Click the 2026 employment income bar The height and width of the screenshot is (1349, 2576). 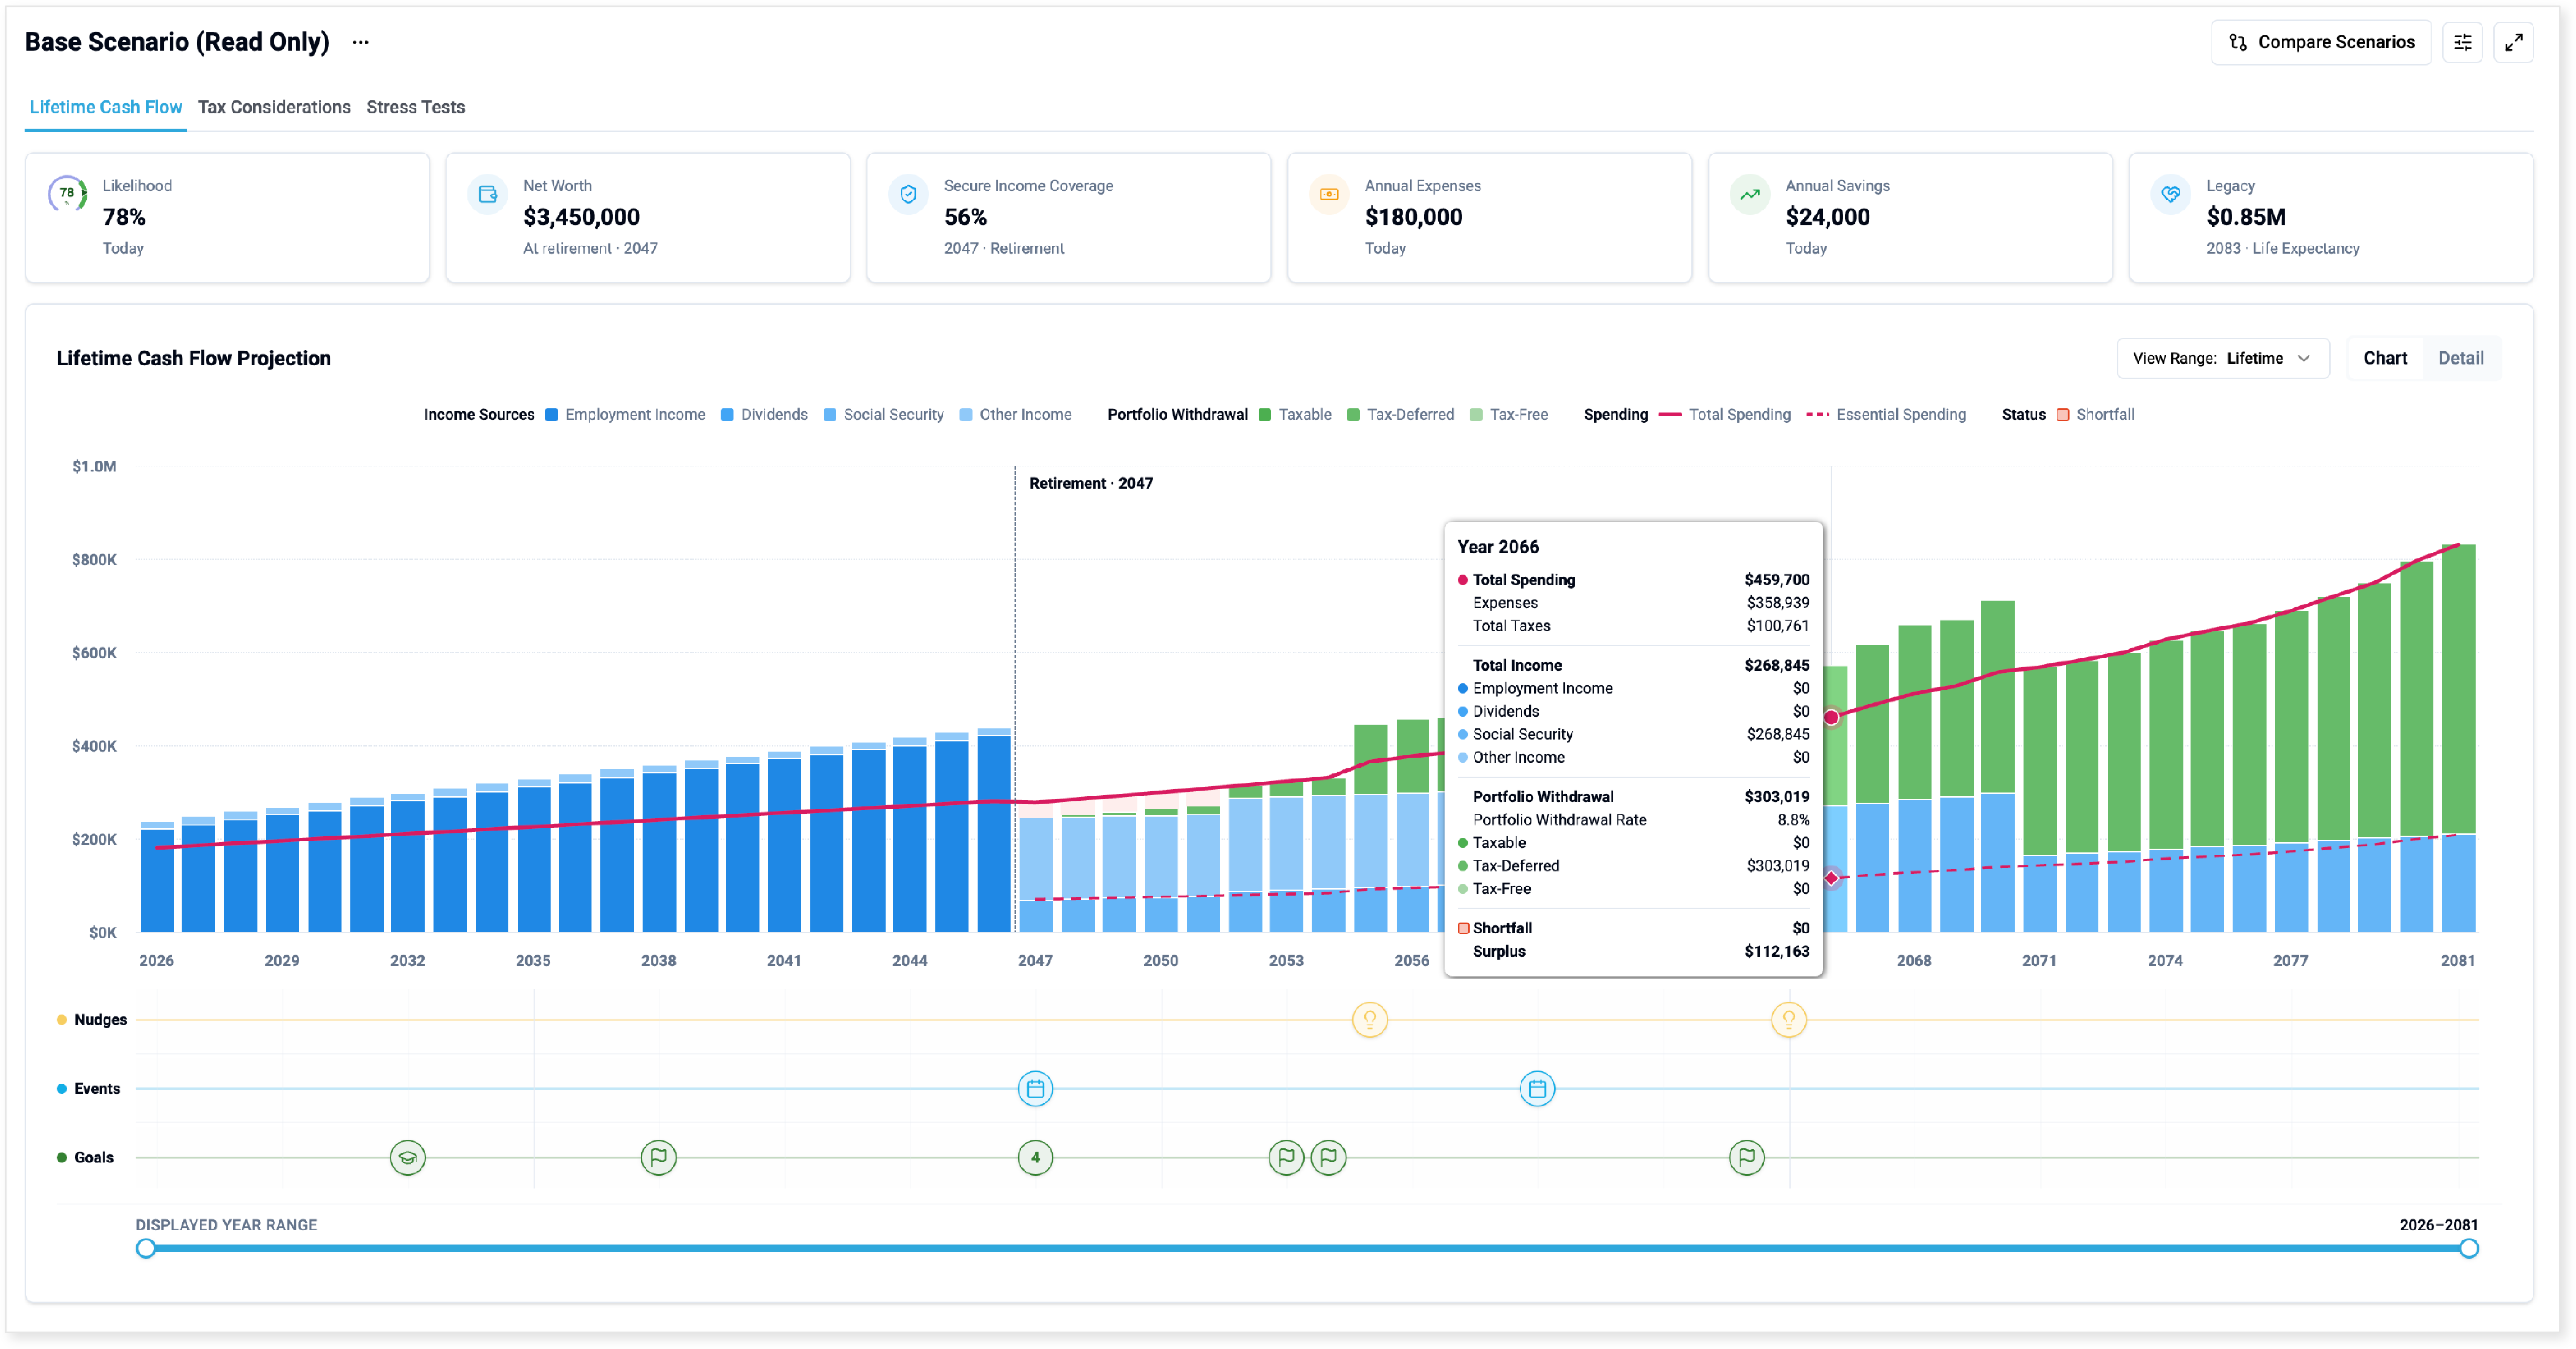click(x=157, y=881)
